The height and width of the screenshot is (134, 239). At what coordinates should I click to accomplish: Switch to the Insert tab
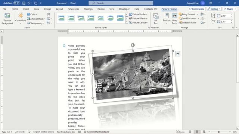click(26, 9)
